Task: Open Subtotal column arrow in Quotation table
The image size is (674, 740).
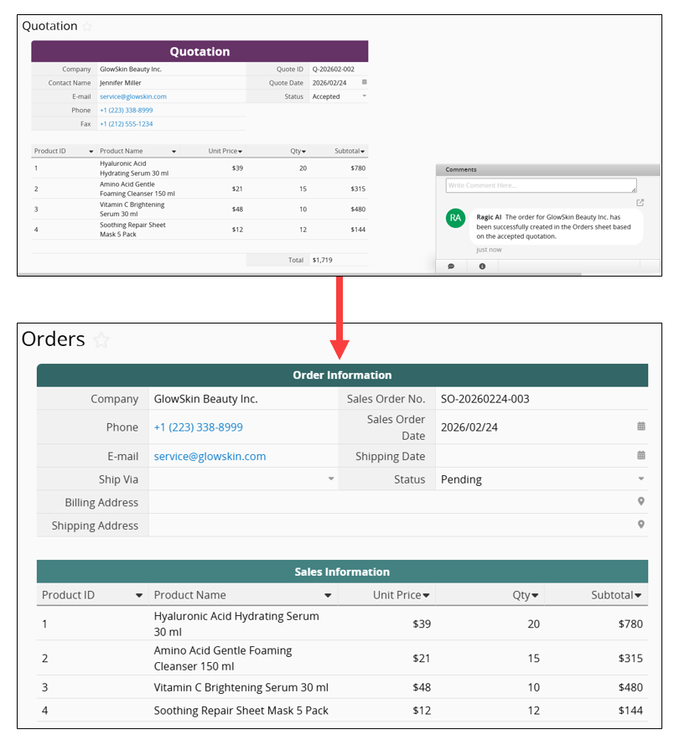Action: point(362,152)
